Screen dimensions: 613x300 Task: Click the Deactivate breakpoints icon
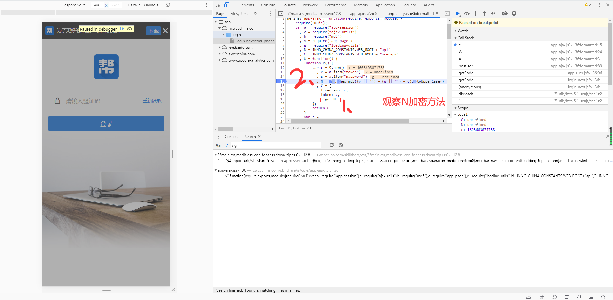[505, 13]
